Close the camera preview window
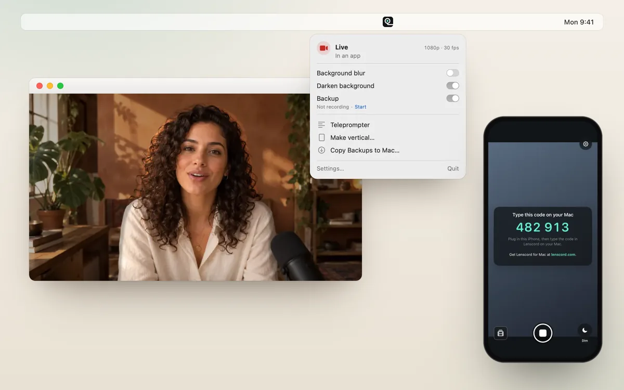The image size is (624, 390). (40, 86)
